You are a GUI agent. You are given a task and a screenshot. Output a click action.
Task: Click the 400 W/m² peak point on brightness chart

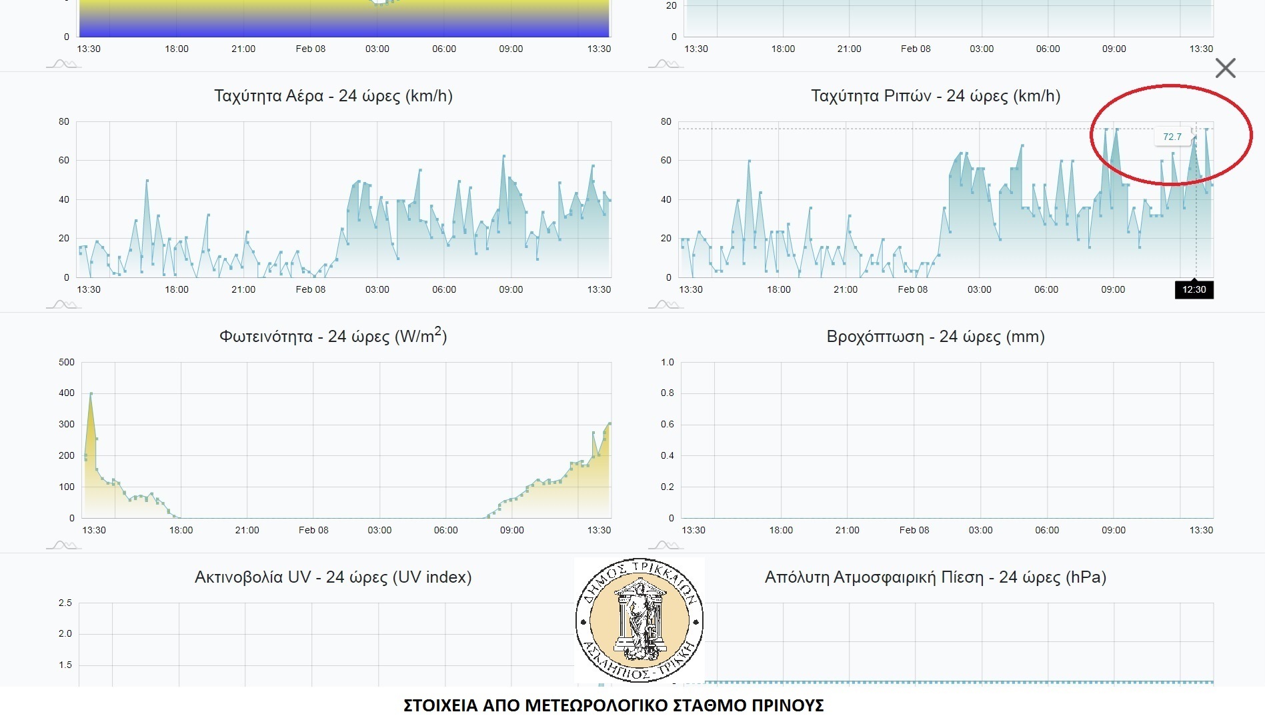pos(91,393)
